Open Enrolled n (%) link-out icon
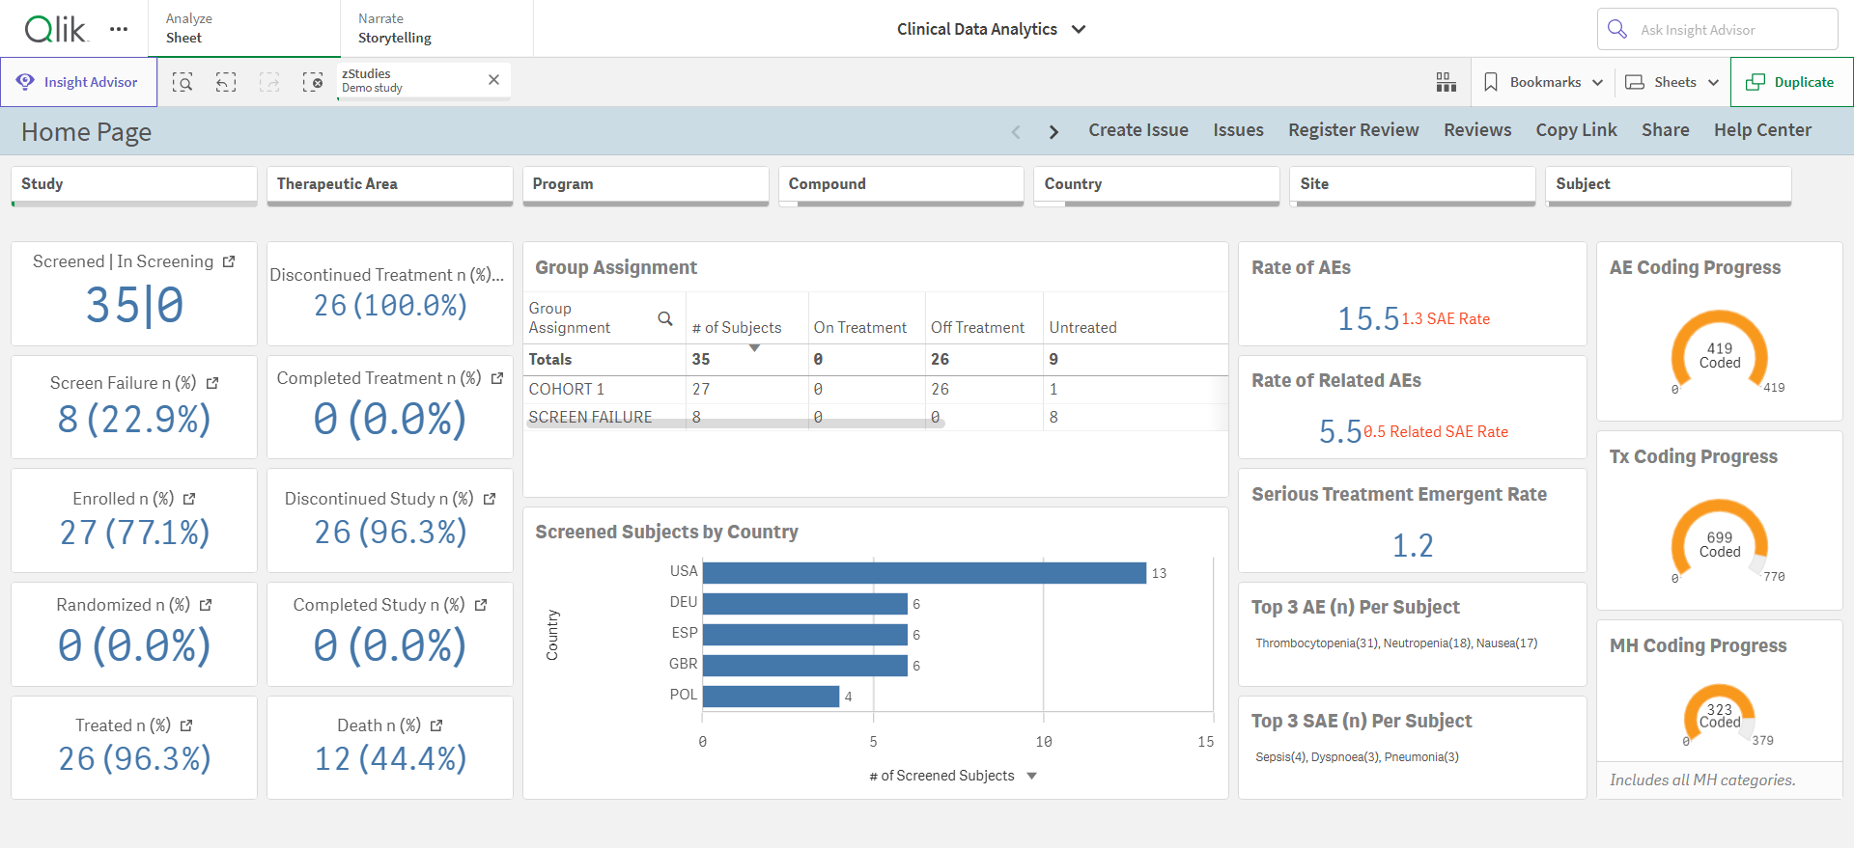The height and width of the screenshot is (848, 1854). click(189, 499)
